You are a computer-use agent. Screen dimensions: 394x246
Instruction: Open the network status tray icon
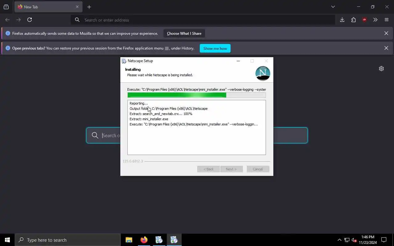pyautogui.click(x=347, y=240)
